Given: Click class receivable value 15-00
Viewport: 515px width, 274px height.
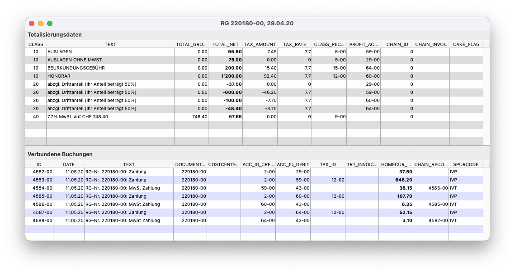Looking at the screenshot, I should pyautogui.click(x=339, y=68).
